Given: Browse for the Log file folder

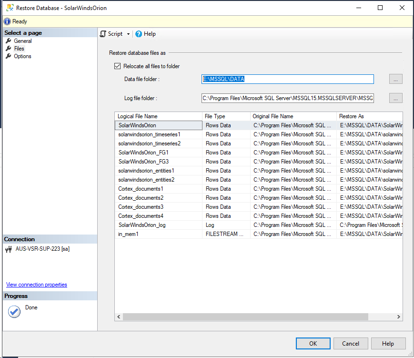Looking at the screenshot, I should tap(395, 98).
